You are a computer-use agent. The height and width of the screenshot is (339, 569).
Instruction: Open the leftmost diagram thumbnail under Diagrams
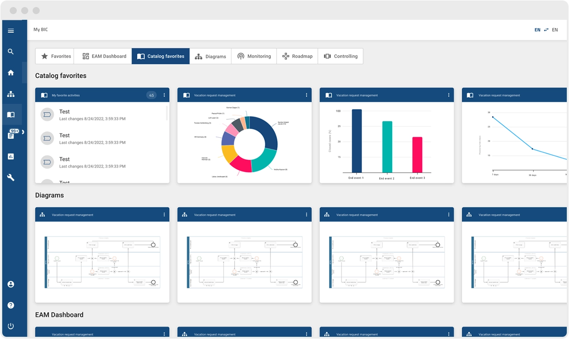tap(102, 262)
